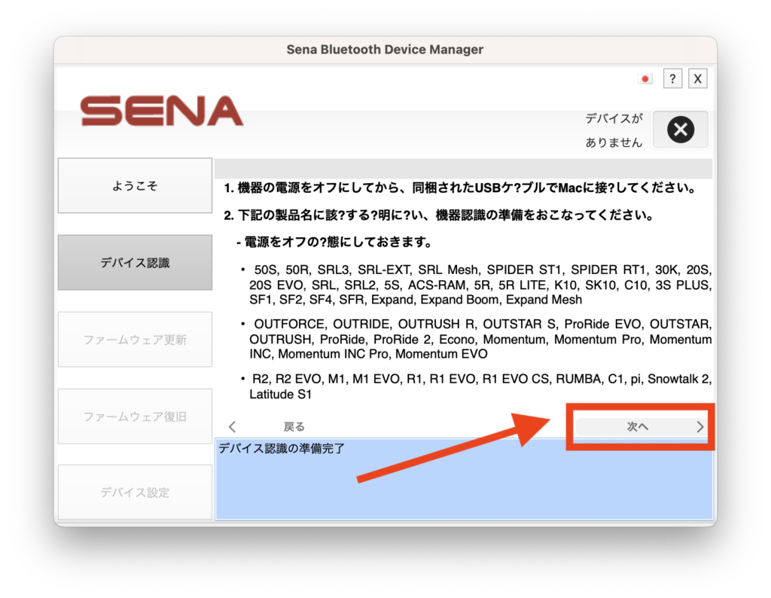Click instruction step 2 about product names
The height and width of the screenshot is (598, 771).
(x=439, y=215)
